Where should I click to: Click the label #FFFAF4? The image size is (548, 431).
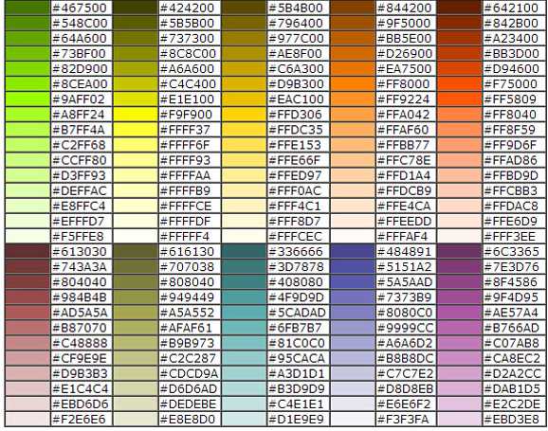[x=402, y=237]
